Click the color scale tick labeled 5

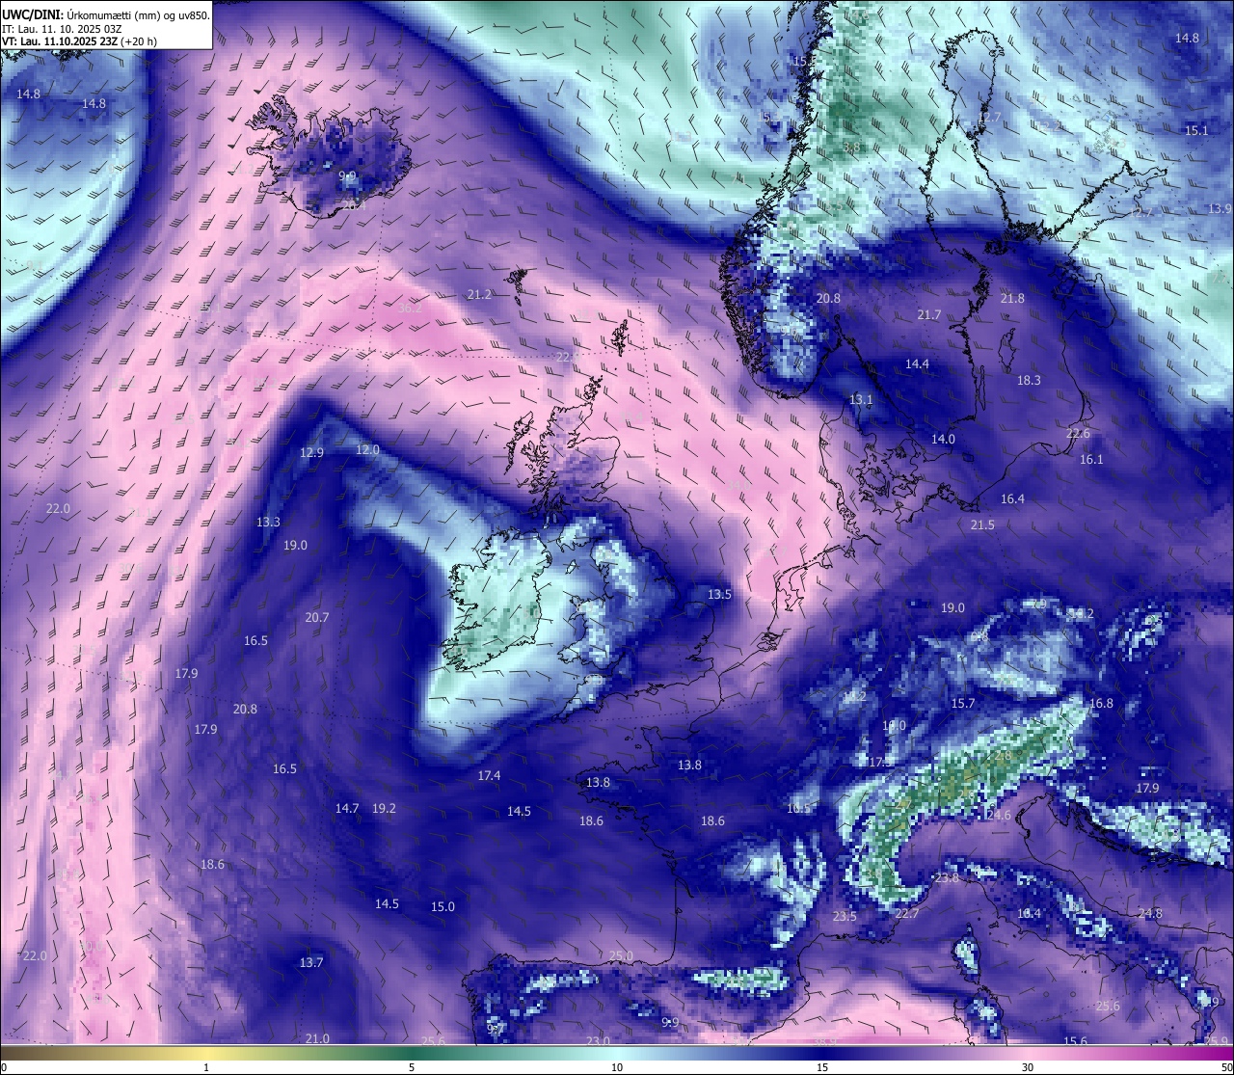point(412,1067)
